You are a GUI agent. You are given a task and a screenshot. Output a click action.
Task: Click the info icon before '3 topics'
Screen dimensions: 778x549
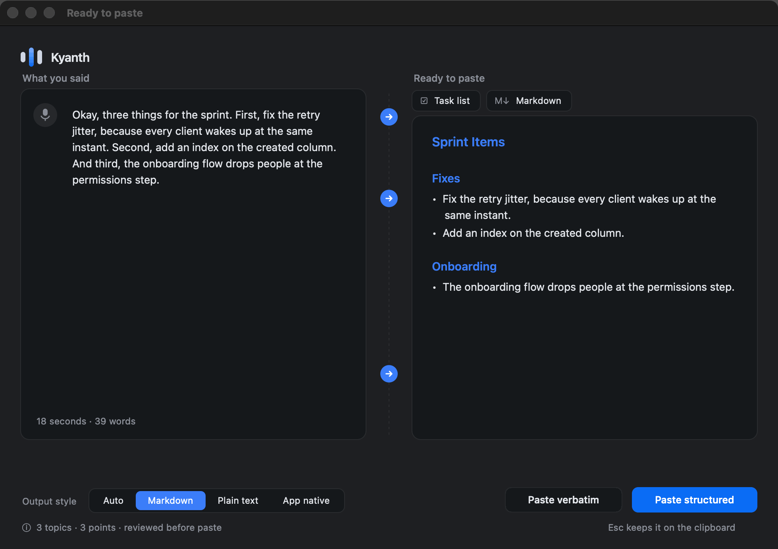[x=27, y=528]
